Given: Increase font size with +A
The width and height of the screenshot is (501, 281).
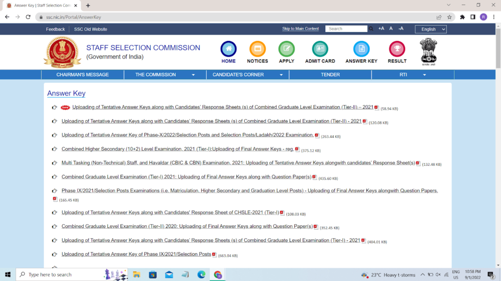Looking at the screenshot, I should (381, 29).
